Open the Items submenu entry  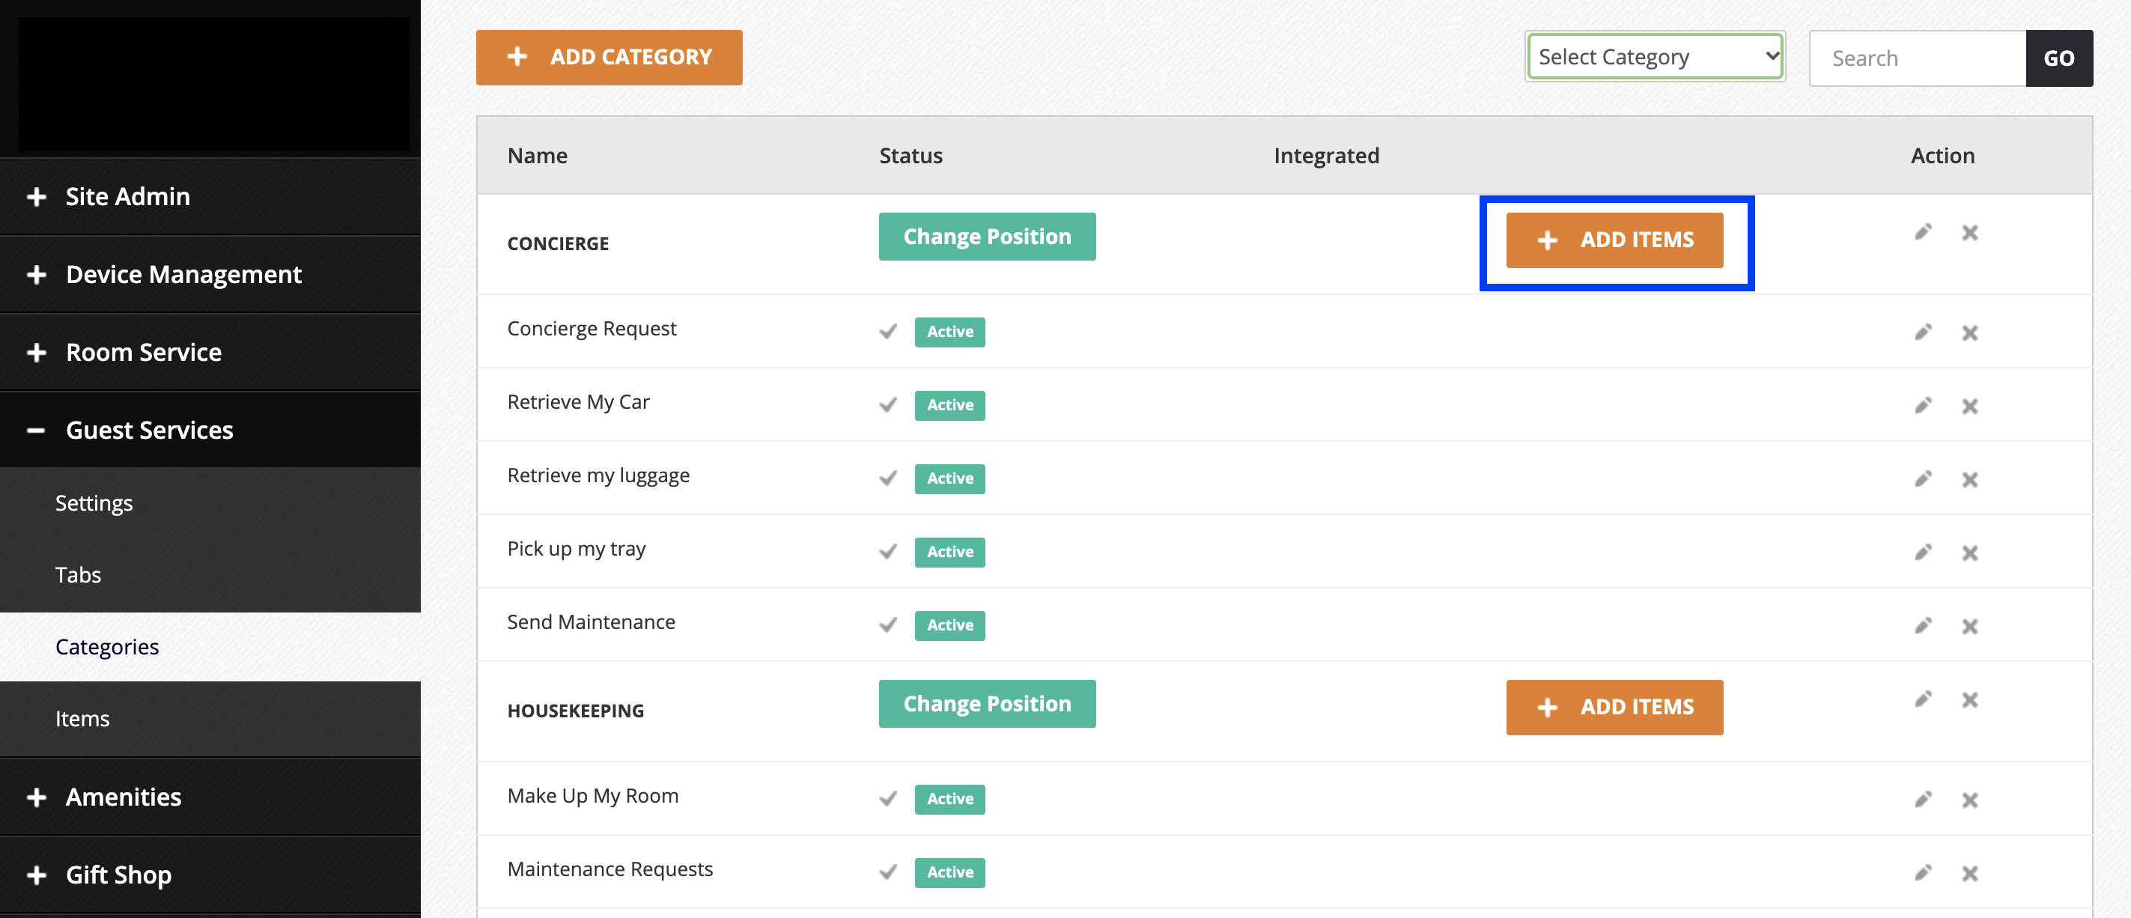pyautogui.click(x=82, y=719)
